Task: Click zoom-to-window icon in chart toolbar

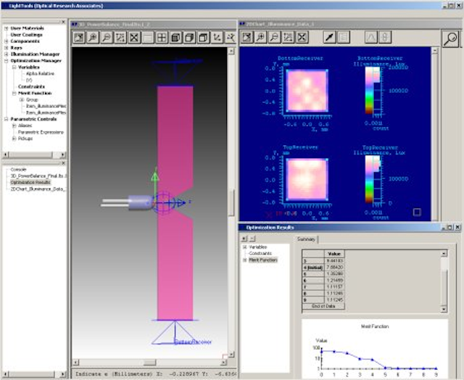Action: tap(289, 37)
